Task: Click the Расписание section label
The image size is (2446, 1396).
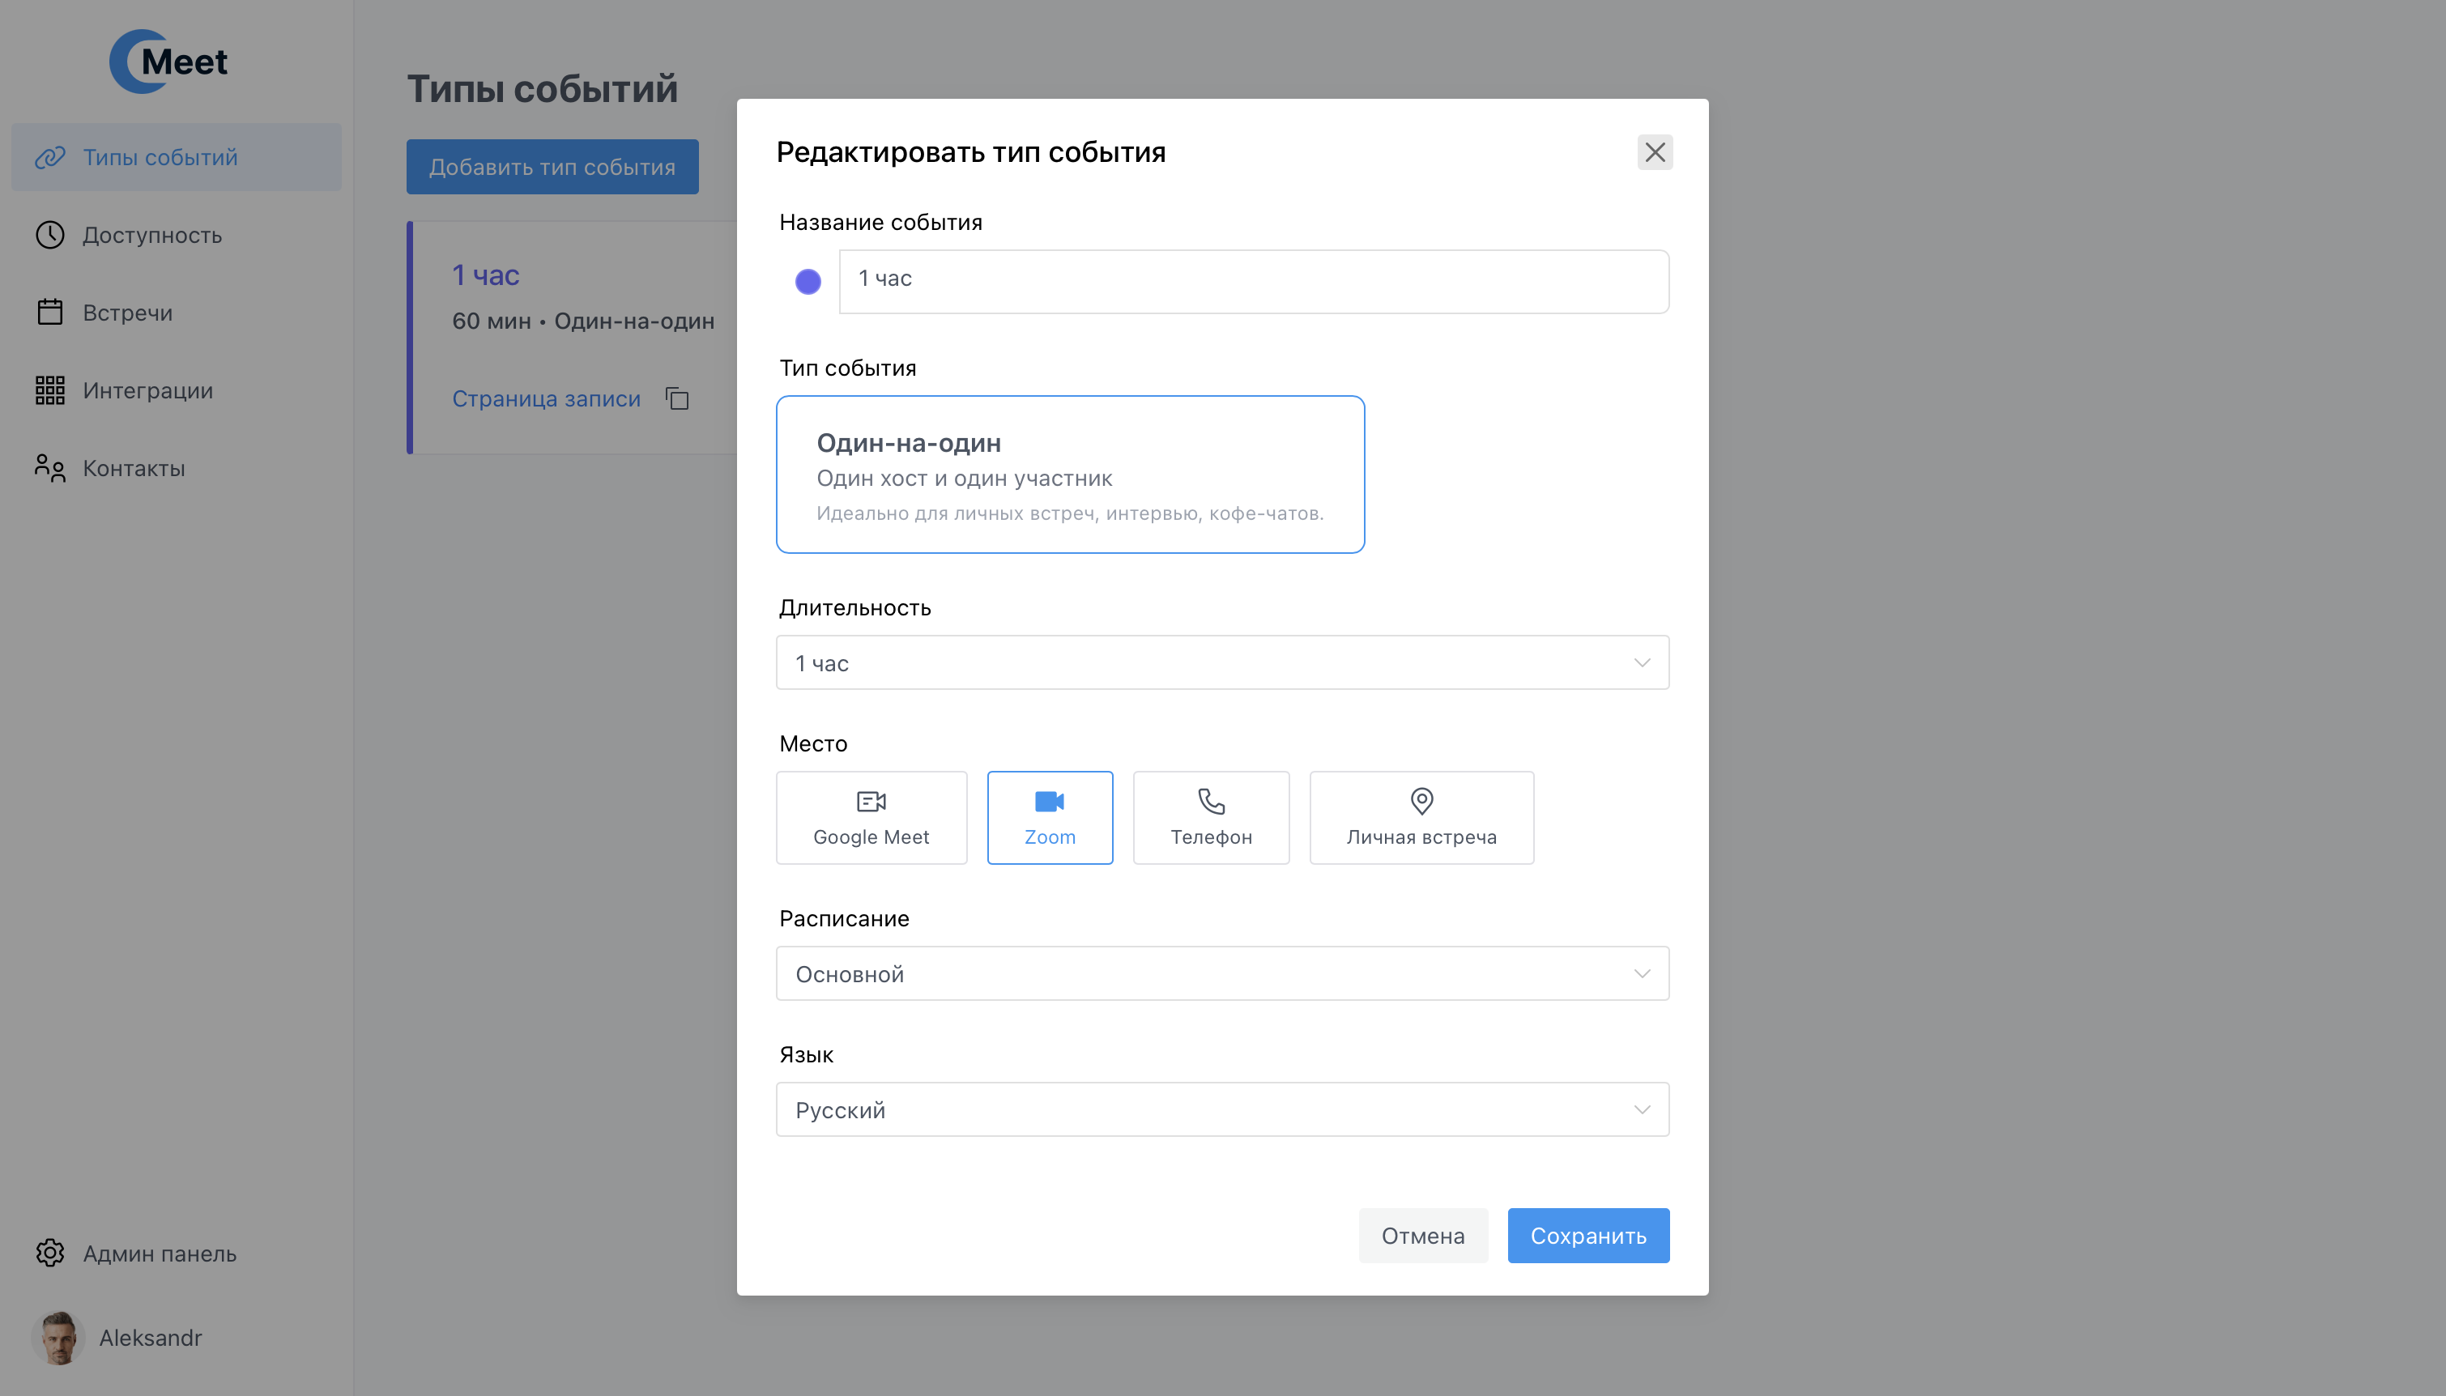Action: click(x=844, y=918)
